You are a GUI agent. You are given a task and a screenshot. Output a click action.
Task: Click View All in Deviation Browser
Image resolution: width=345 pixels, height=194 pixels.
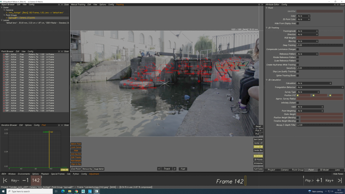(64, 170)
